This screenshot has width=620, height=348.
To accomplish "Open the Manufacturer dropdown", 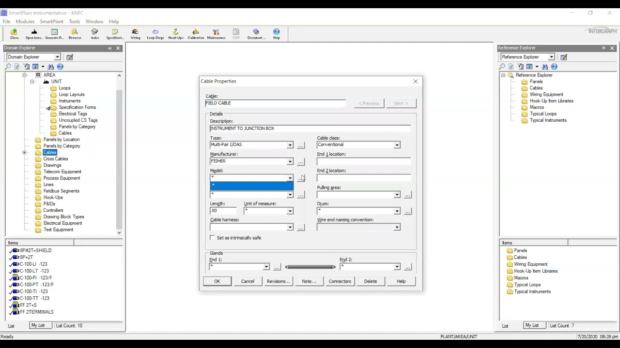I will pyautogui.click(x=290, y=161).
